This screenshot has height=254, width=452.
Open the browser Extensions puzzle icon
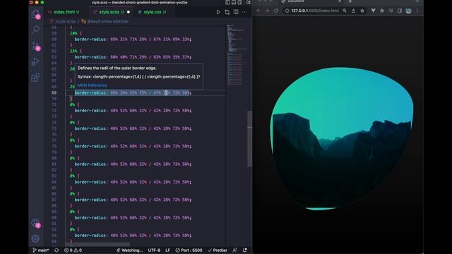coord(382,11)
